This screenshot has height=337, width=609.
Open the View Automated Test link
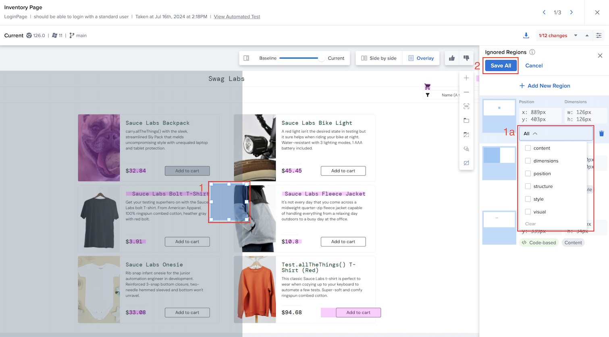(237, 17)
